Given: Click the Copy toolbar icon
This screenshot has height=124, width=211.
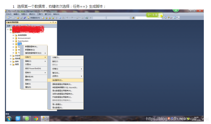Looking at the screenshot, I should pos(60,18).
